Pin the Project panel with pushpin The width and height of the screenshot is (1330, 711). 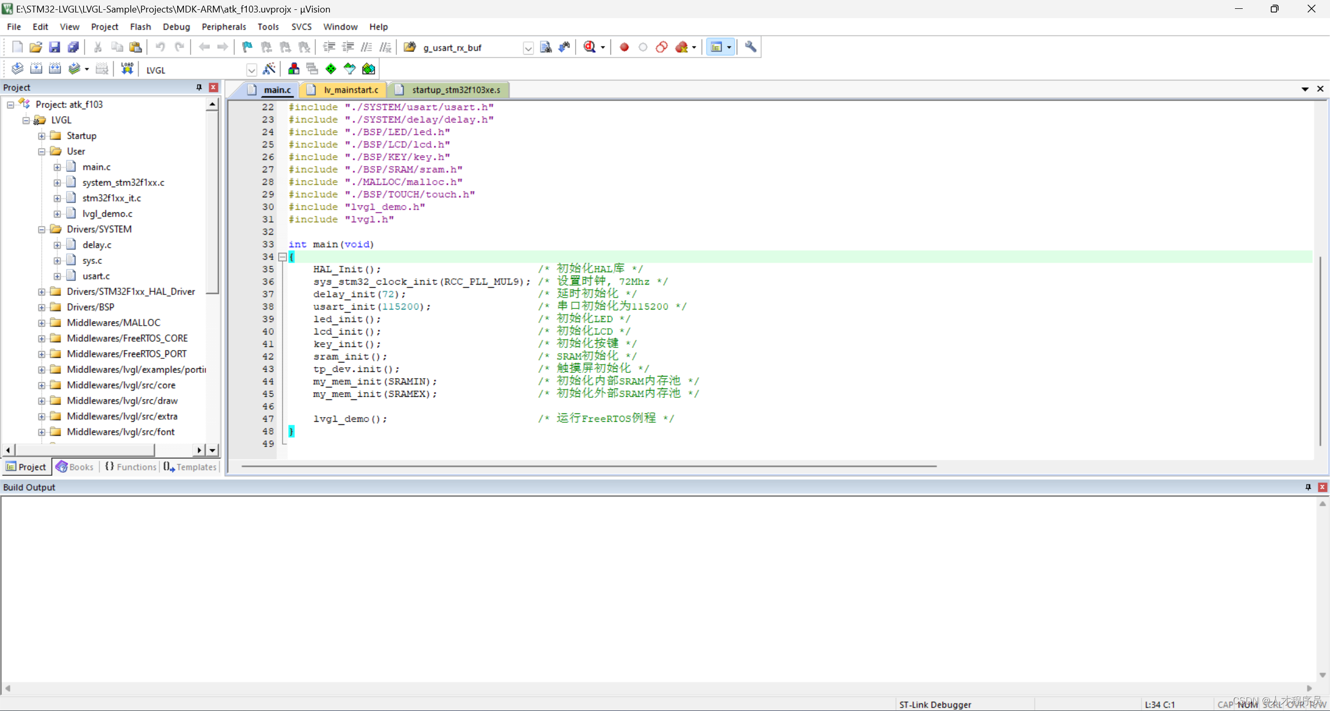coord(198,87)
